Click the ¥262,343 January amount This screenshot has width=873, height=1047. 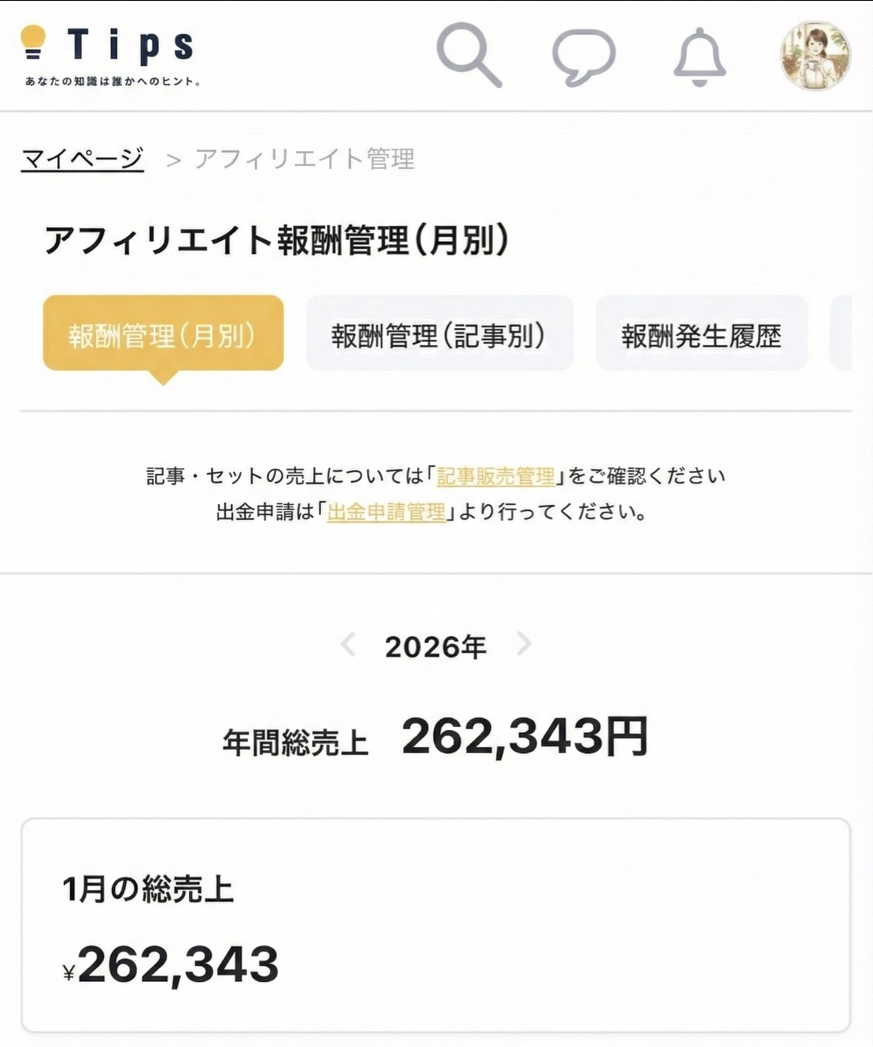[171, 964]
